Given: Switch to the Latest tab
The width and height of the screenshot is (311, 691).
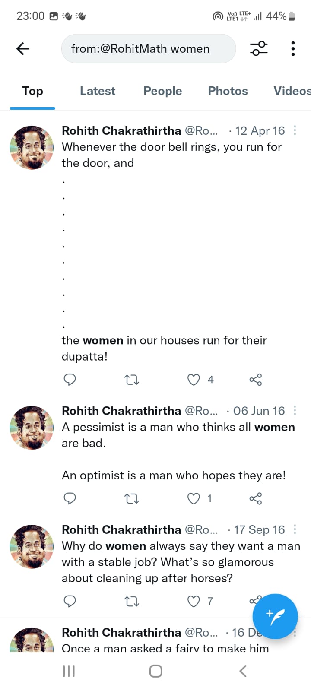Looking at the screenshot, I should pyautogui.click(x=98, y=91).
